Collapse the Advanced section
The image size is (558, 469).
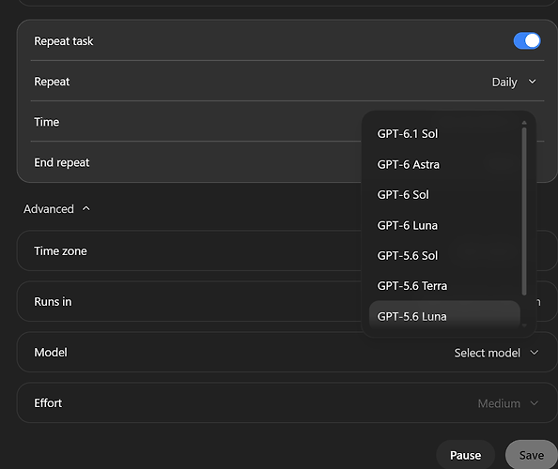point(56,209)
